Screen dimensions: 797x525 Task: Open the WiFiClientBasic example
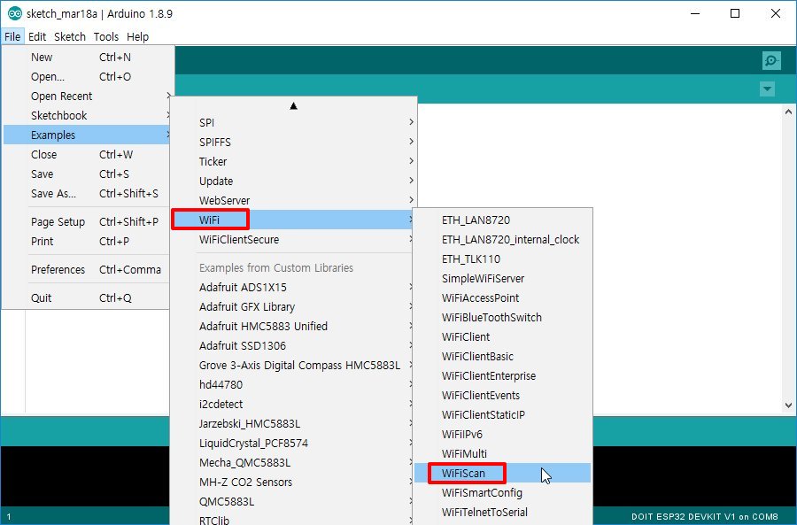click(x=502, y=356)
